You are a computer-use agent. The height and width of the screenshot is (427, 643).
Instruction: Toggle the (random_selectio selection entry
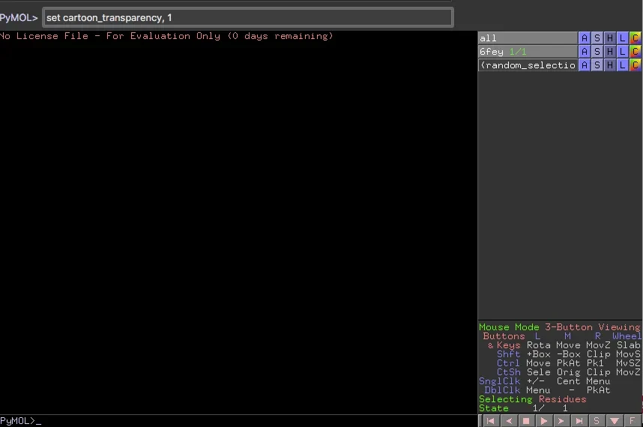528,65
